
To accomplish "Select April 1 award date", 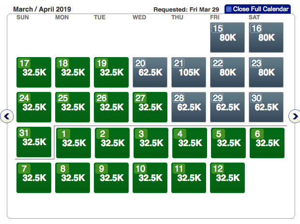I will tap(74, 143).
